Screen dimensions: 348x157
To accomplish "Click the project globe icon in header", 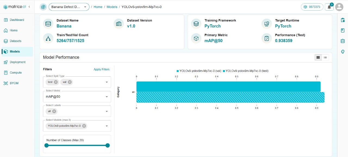I will (43, 7).
